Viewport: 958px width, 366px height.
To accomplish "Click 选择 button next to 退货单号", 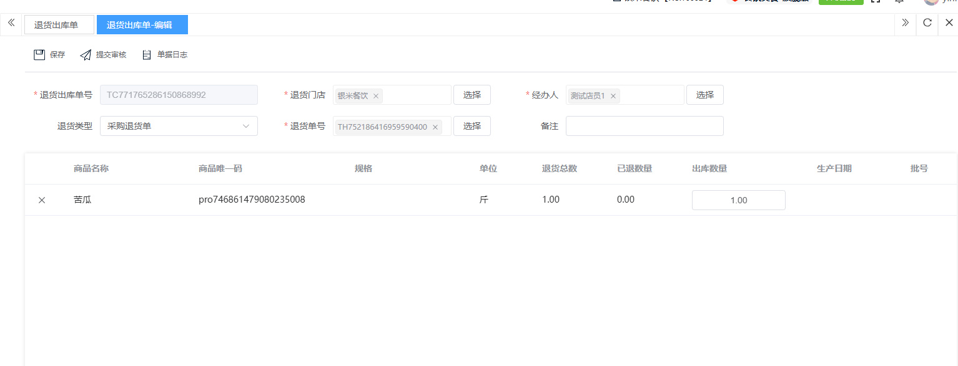I will (472, 126).
